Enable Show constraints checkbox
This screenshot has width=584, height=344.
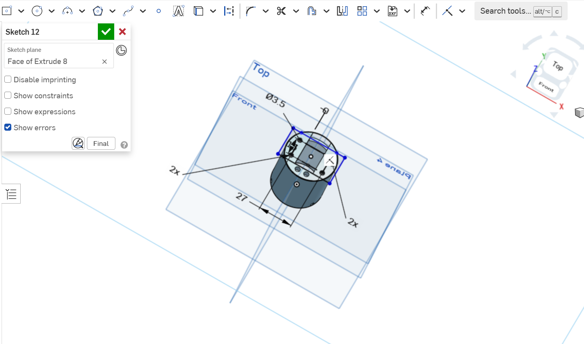(8, 96)
